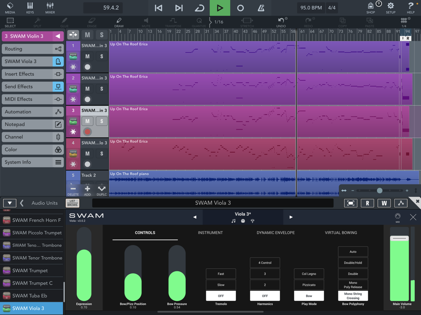Viewport: 421px width, 315px height.
Task: Open the Shop
Action: [x=371, y=8]
